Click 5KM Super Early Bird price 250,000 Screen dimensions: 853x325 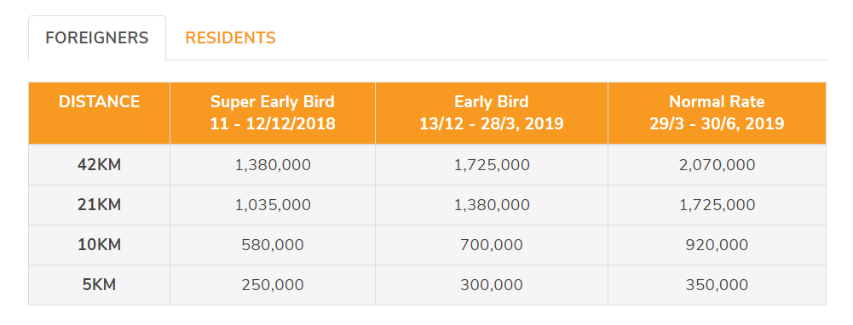(273, 285)
